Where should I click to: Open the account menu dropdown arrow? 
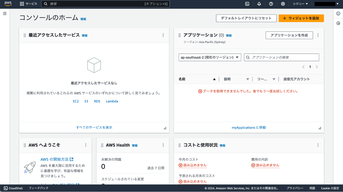click(x=337, y=4)
